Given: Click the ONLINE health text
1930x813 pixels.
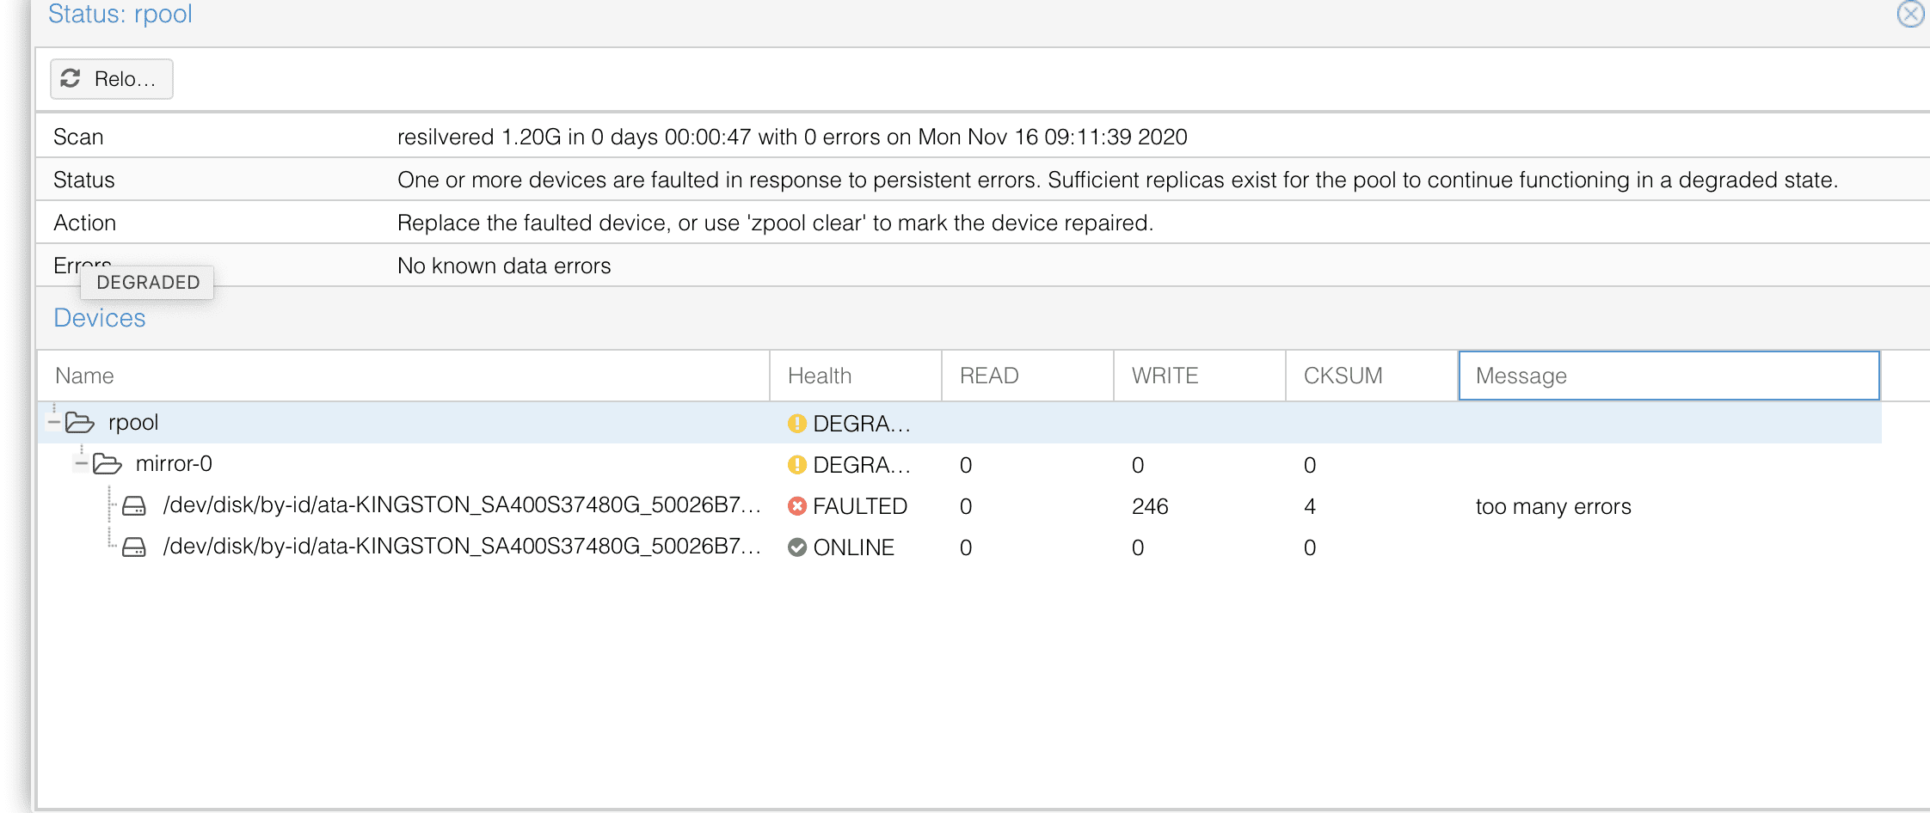Looking at the screenshot, I should point(853,547).
